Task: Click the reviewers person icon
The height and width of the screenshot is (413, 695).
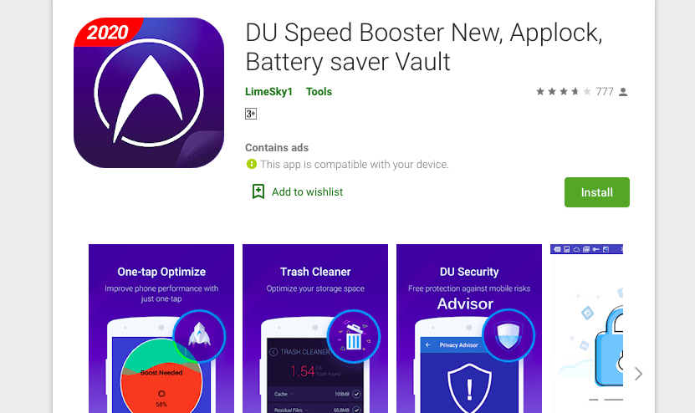Action: (x=623, y=92)
